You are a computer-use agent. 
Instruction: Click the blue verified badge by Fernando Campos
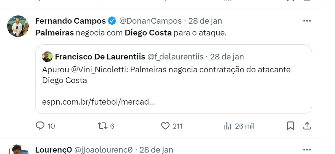tap(112, 21)
